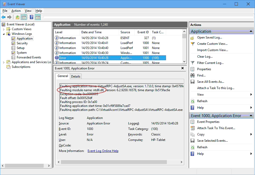Viewport: 255px width, 175px height.
Task: Click Clear Log in Actions pane
Action: pyautogui.click(x=205, y=57)
